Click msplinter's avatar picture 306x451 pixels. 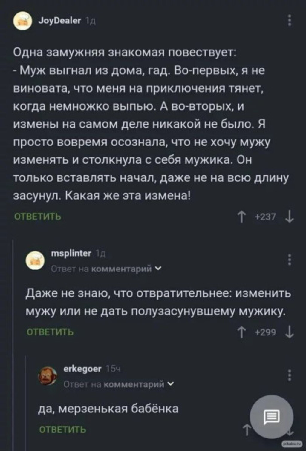pos(35,260)
